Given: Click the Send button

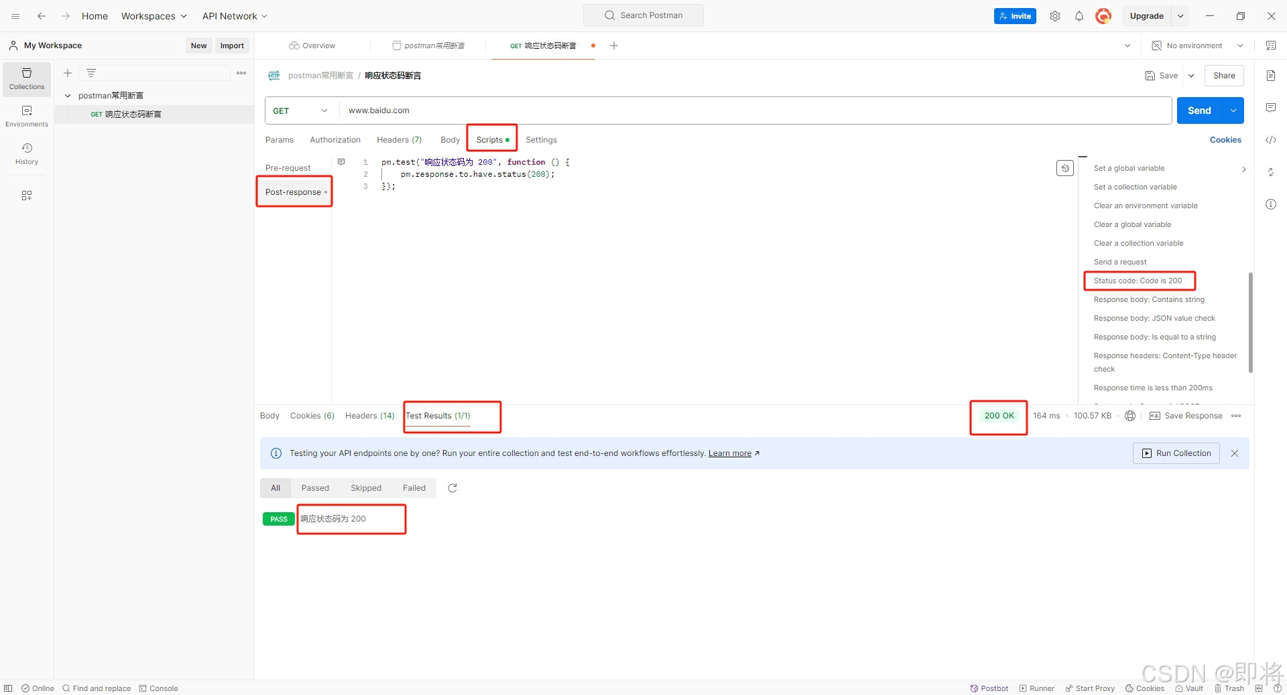Looking at the screenshot, I should pos(1200,110).
